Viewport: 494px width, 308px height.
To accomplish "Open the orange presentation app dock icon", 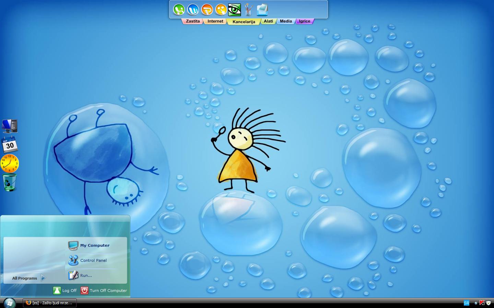I will (207, 10).
